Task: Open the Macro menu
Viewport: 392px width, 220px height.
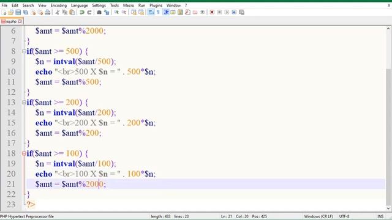Action: click(x=129, y=5)
